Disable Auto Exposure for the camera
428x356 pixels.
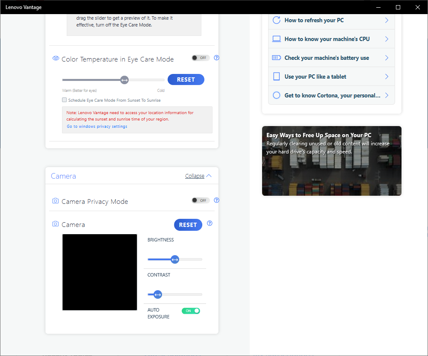(191, 311)
